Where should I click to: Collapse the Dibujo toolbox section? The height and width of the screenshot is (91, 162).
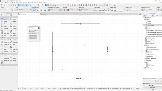(x=1, y=38)
